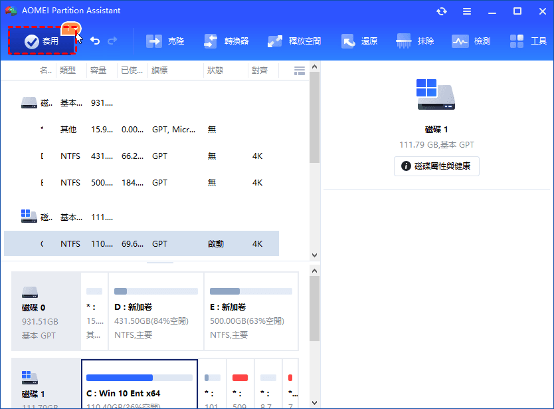The width and height of the screenshot is (554, 409).
Task: Click the partition list scrollbar thumb
Action: (x=314, y=118)
